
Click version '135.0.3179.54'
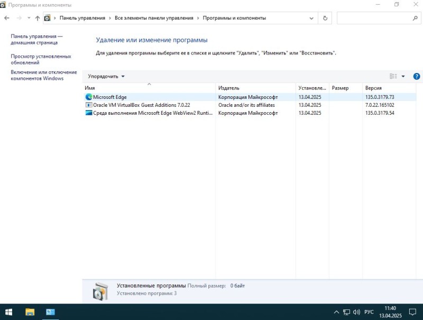380,113
